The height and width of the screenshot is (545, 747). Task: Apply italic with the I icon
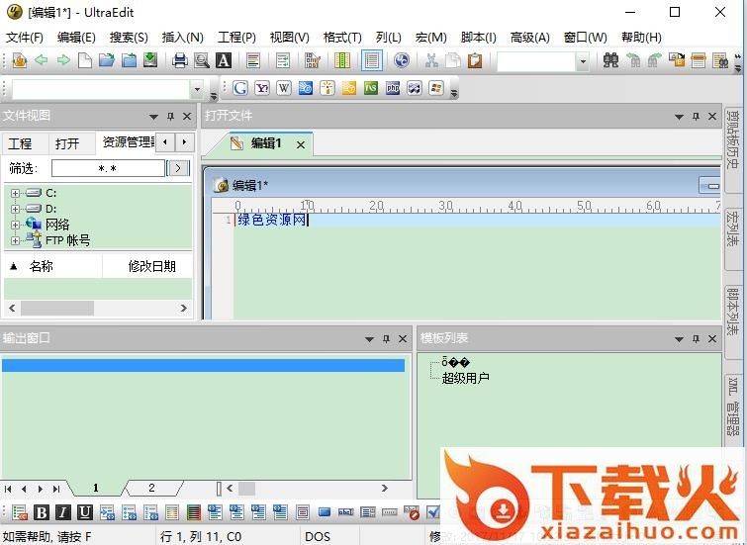click(x=63, y=512)
